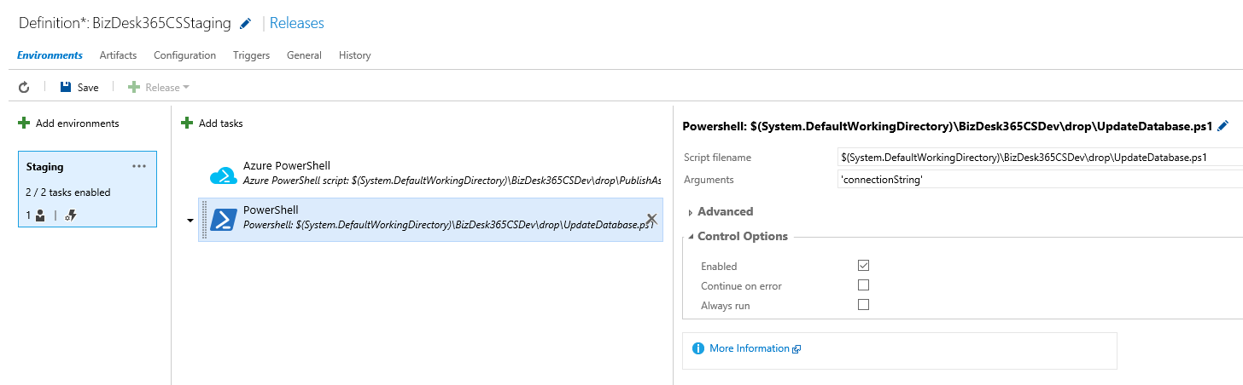Open the Triggers tab
Image resolution: width=1243 pixels, height=385 pixels.
251,55
